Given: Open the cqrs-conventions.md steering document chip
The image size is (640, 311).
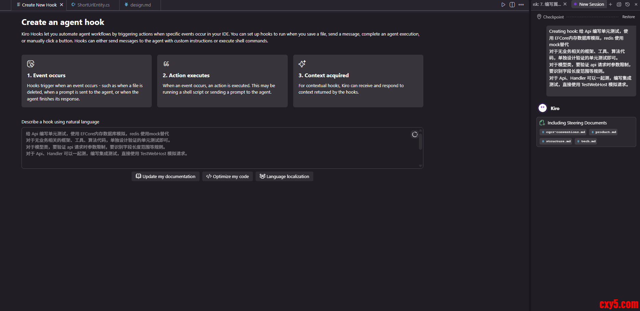Looking at the screenshot, I should click(x=563, y=132).
